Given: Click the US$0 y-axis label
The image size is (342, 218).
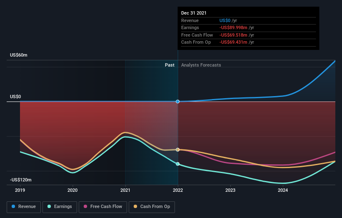Looking at the screenshot, I should click(x=15, y=97).
